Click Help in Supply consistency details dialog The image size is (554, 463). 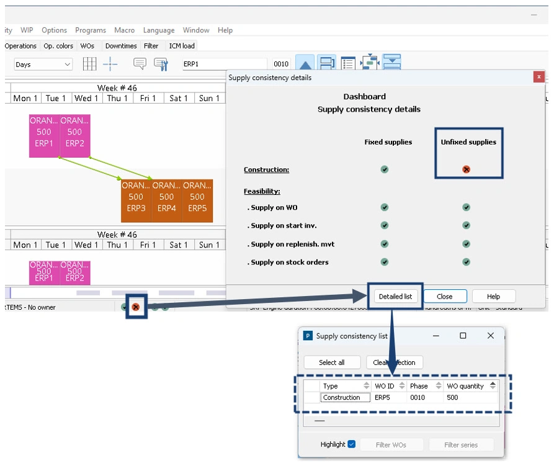tap(493, 296)
